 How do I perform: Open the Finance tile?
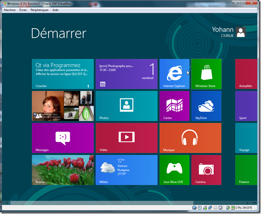(x=246, y=170)
